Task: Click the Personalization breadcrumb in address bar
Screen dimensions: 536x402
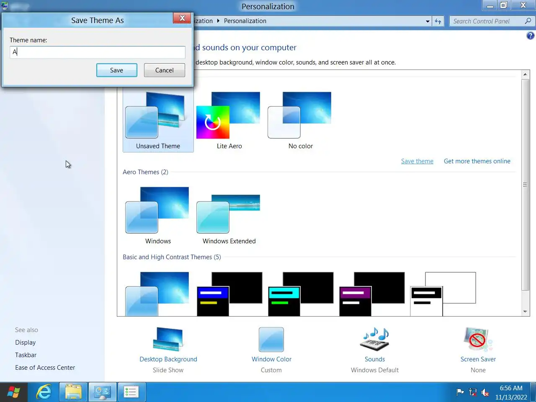Action: click(x=245, y=21)
